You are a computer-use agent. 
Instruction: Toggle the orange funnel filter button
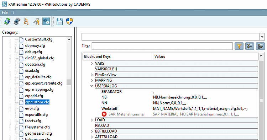(x=239, y=46)
